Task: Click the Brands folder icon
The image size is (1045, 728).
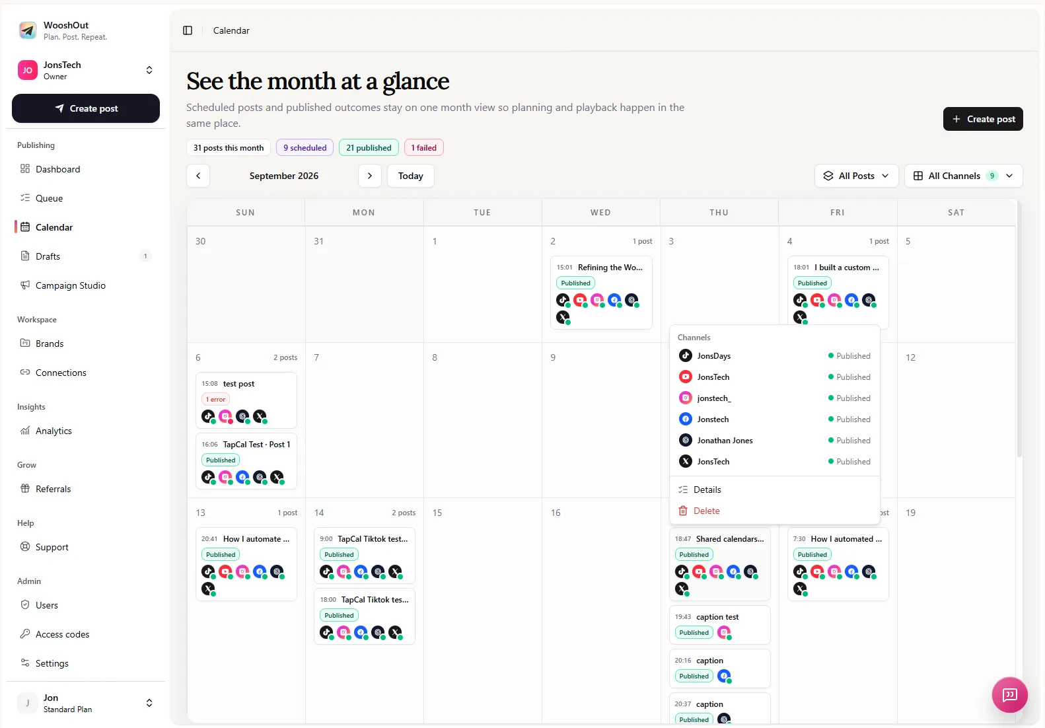Action: coord(25,343)
